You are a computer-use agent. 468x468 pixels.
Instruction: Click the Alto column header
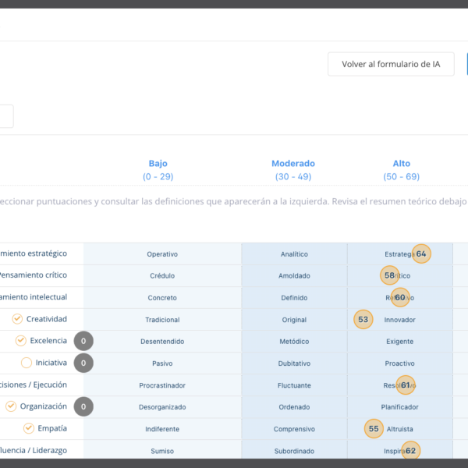pos(402,164)
